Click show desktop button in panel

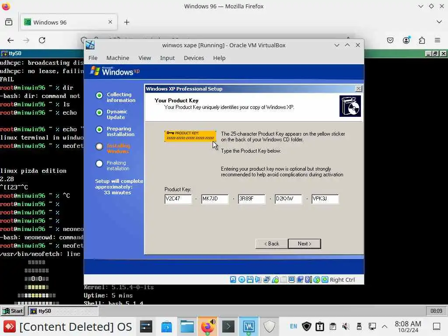(437, 326)
